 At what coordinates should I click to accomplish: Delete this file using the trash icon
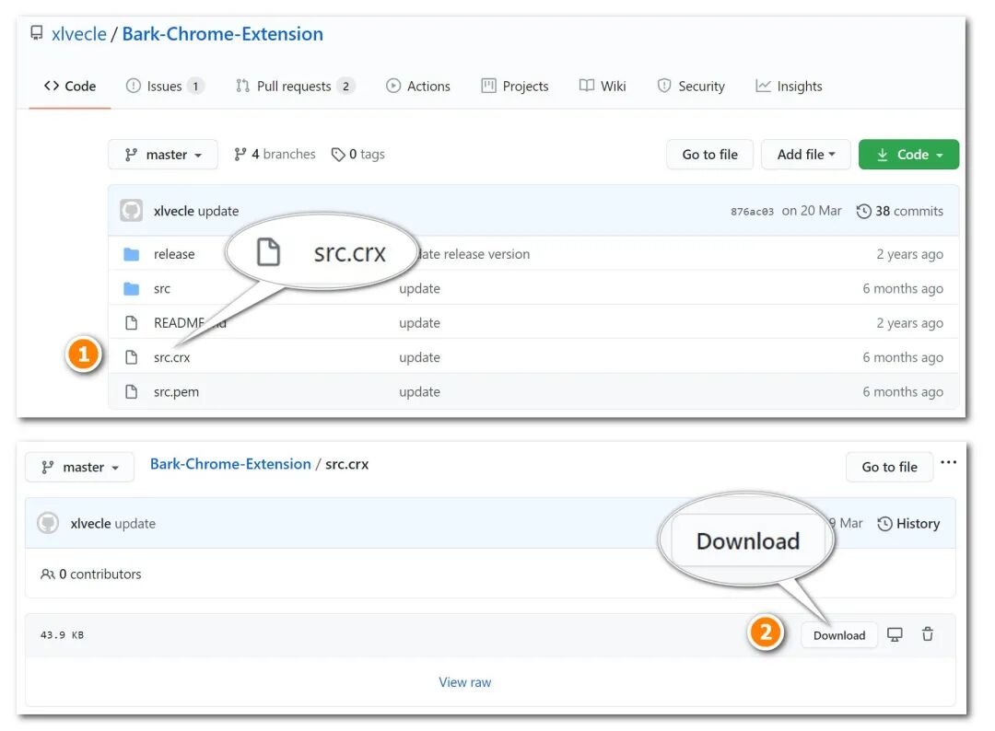pyautogui.click(x=927, y=634)
